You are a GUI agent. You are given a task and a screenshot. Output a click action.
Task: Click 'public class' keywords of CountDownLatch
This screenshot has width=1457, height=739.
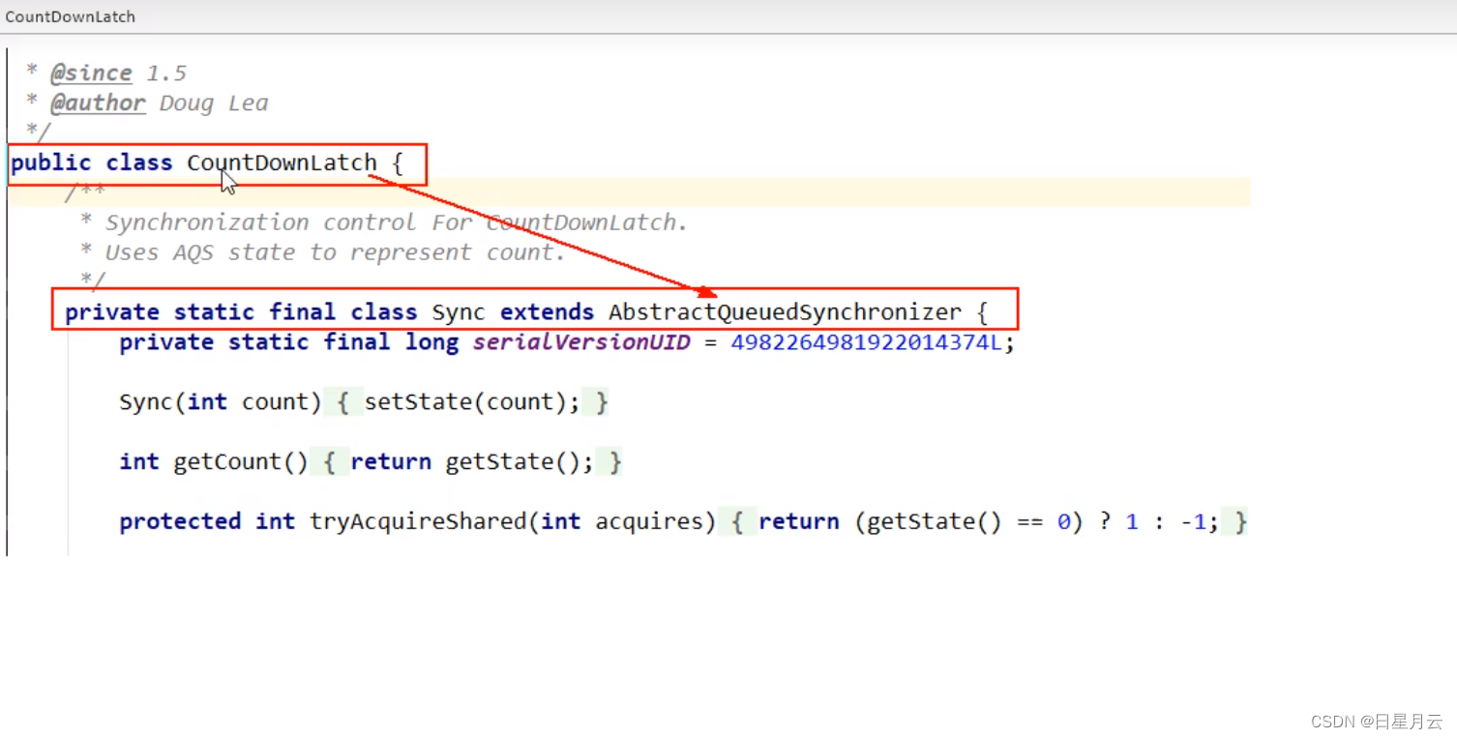(91, 163)
